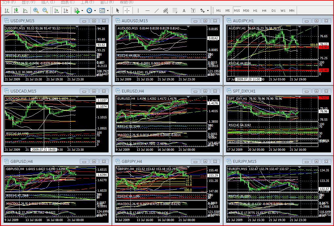
Task: Change timeframe to W1
Action: pos(283,10)
